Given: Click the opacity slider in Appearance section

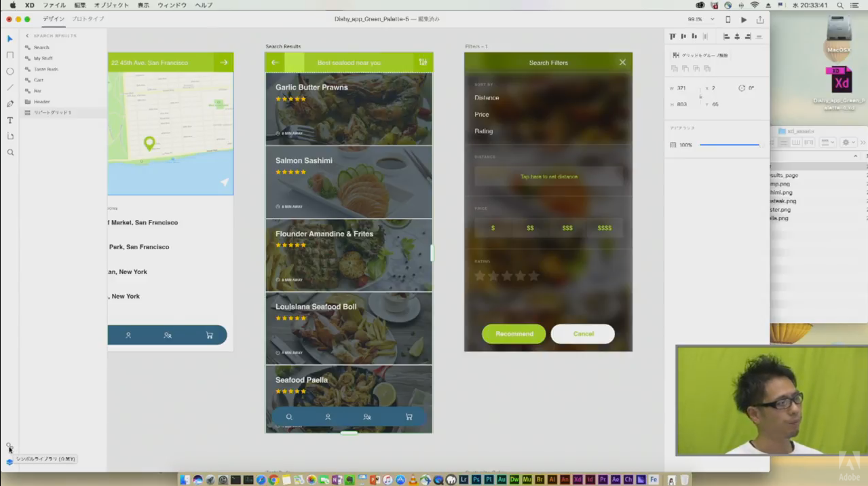Looking at the screenshot, I should pos(730,145).
